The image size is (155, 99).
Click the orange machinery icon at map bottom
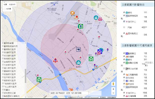tap(71, 89)
